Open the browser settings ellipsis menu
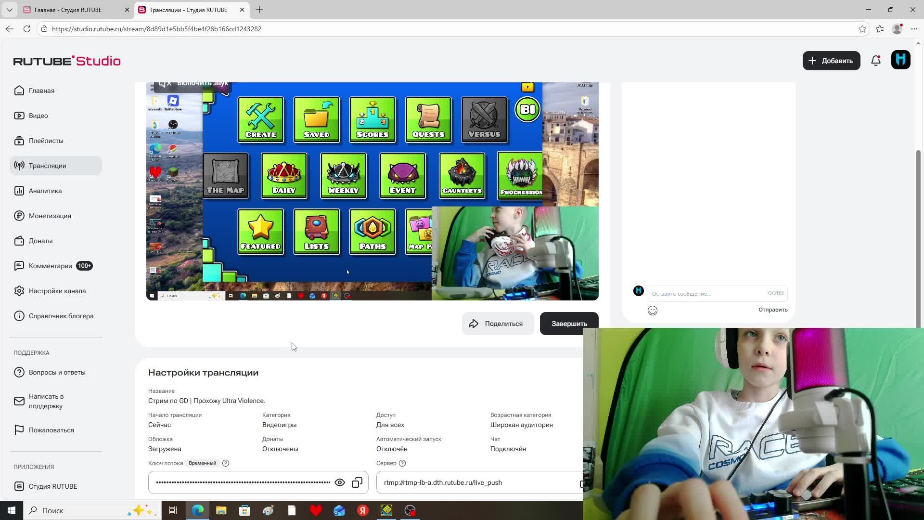 point(914,29)
